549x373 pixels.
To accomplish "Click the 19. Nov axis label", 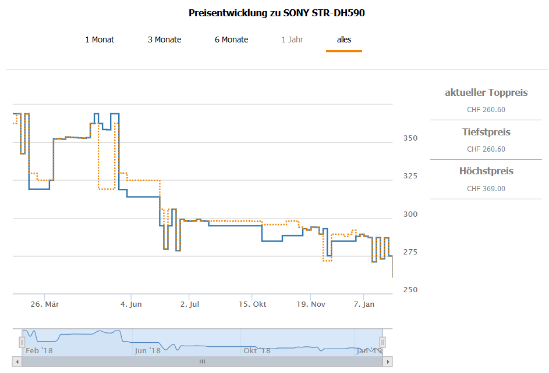I will (x=311, y=304).
